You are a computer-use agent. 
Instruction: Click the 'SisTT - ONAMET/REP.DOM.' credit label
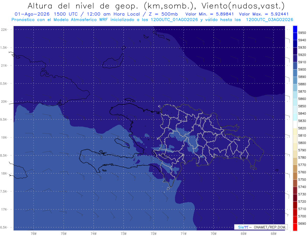[261, 227]
